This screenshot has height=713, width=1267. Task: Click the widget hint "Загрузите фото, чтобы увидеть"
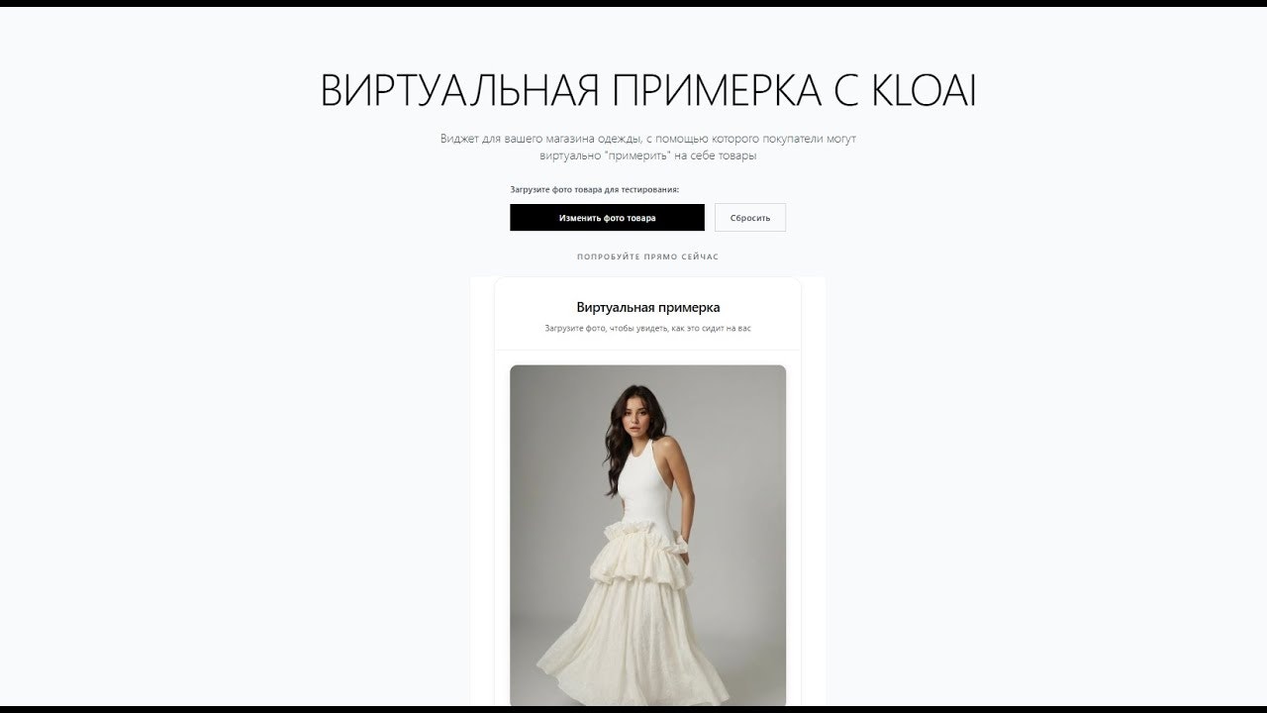(606, 328)
